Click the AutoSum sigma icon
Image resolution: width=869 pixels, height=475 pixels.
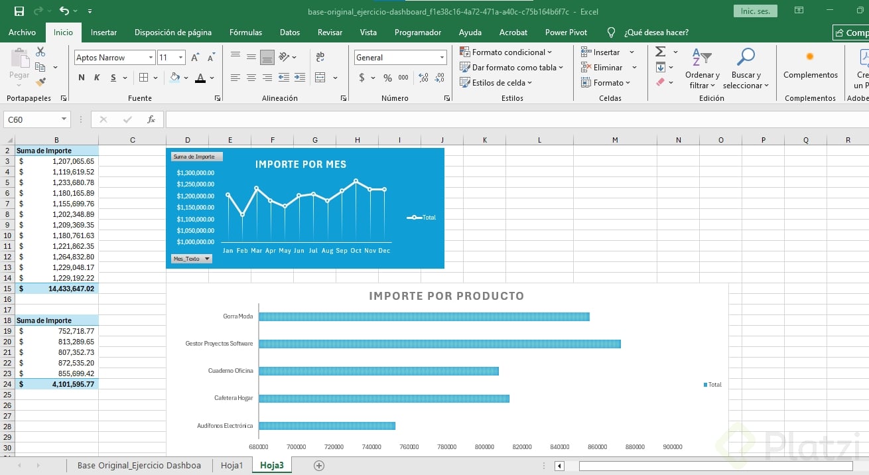(x=660, y=52)
